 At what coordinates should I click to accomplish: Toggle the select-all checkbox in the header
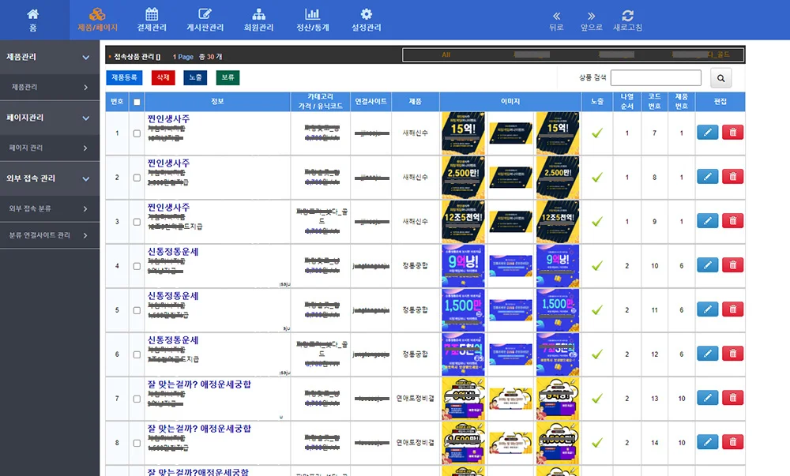tap(137, 102)
